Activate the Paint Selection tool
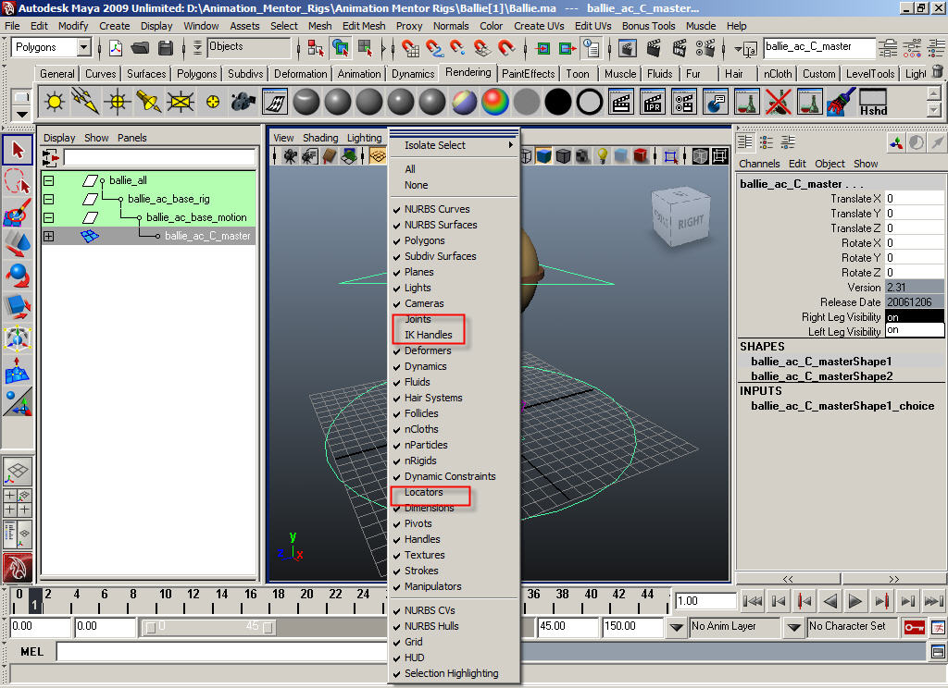The width and height of the screenshot is (948, 688). tap(18, 212)
